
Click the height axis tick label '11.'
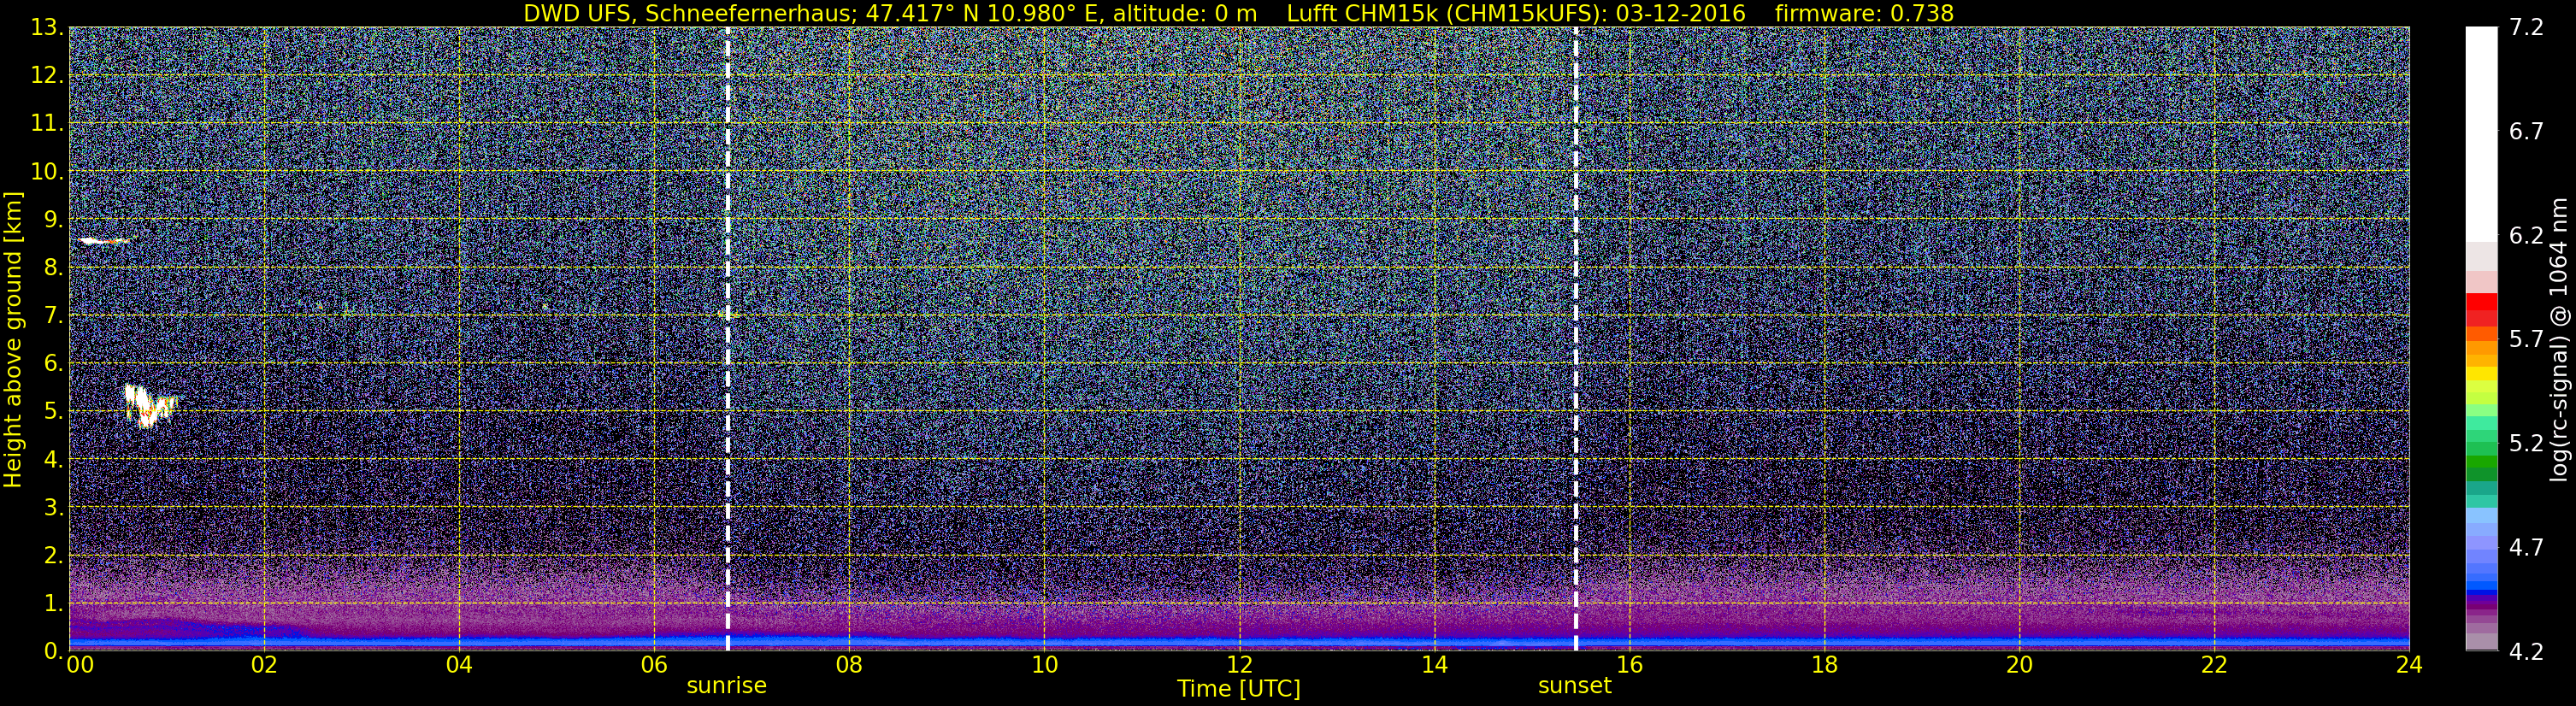pos(46,123)
